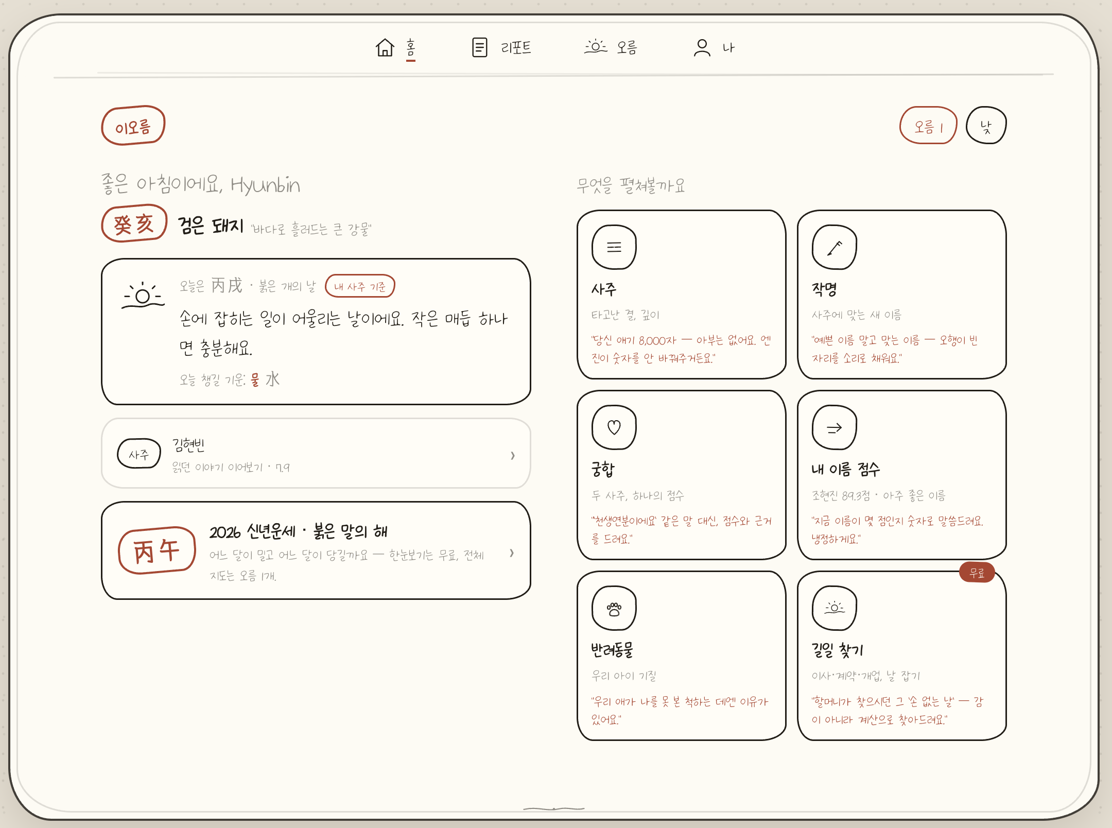Screen dimensions: 1112x828
Task: Open the 오름 1 balance pill
Action: (928, 126)
